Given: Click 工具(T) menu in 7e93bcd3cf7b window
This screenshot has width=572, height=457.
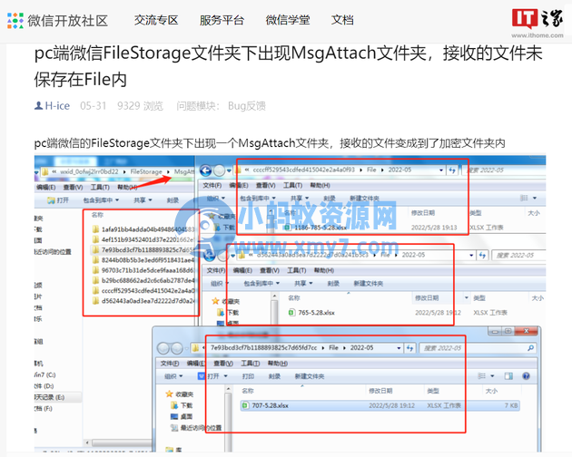Looking at the screenshot, I should [x=251, y=364].
